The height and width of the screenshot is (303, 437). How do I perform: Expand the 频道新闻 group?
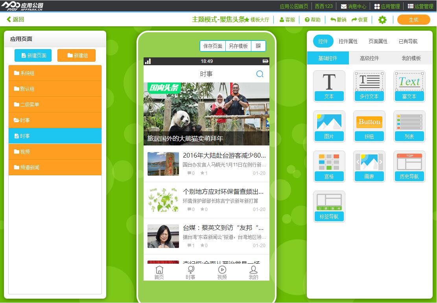click(55, 167)
